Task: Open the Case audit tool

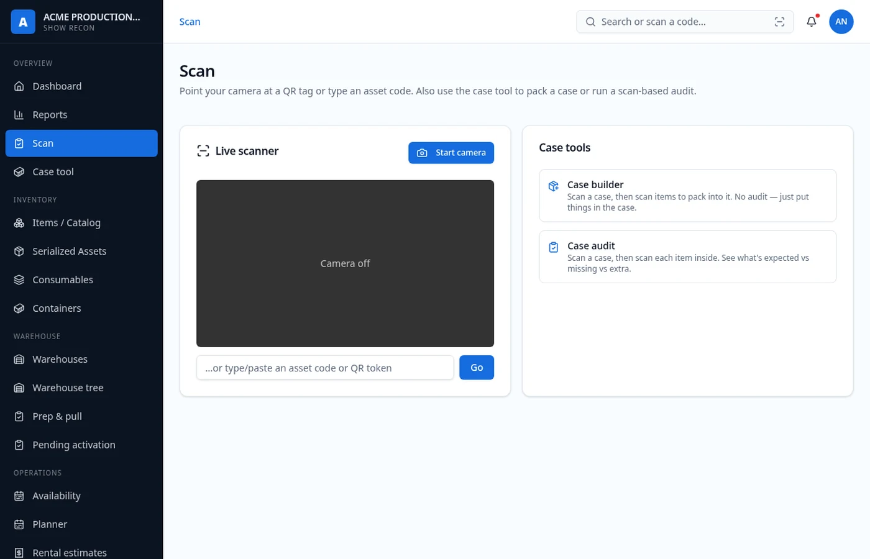Action: click(688, 257)
